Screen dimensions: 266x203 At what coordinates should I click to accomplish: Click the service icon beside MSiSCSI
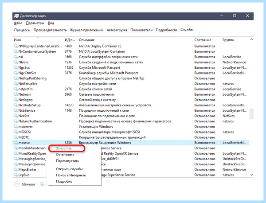16,132
